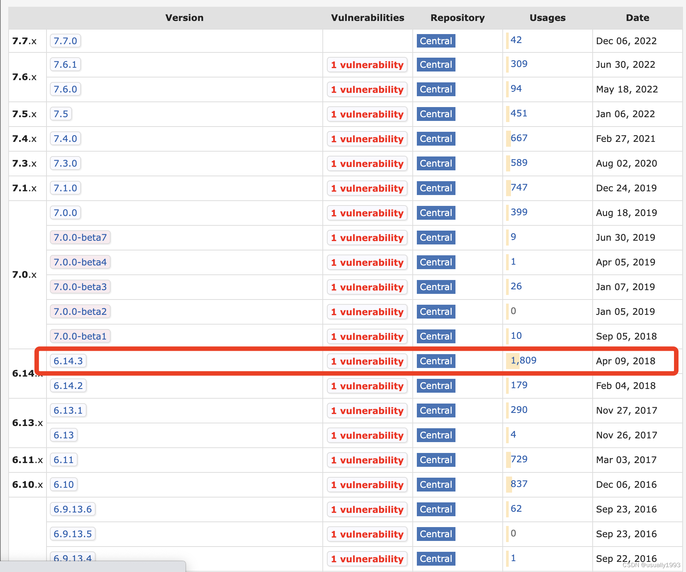This screenshot has height=572, width=686.
Task: View vulnerability badge for 6.10
Action: click(367, 485)
